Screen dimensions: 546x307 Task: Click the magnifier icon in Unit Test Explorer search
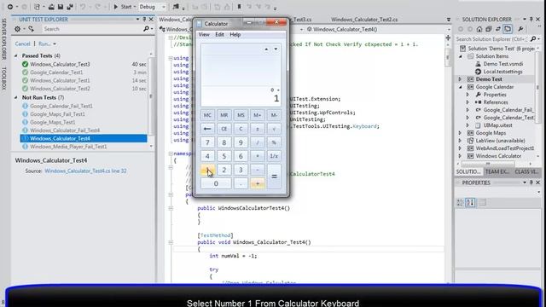point(146,29)
